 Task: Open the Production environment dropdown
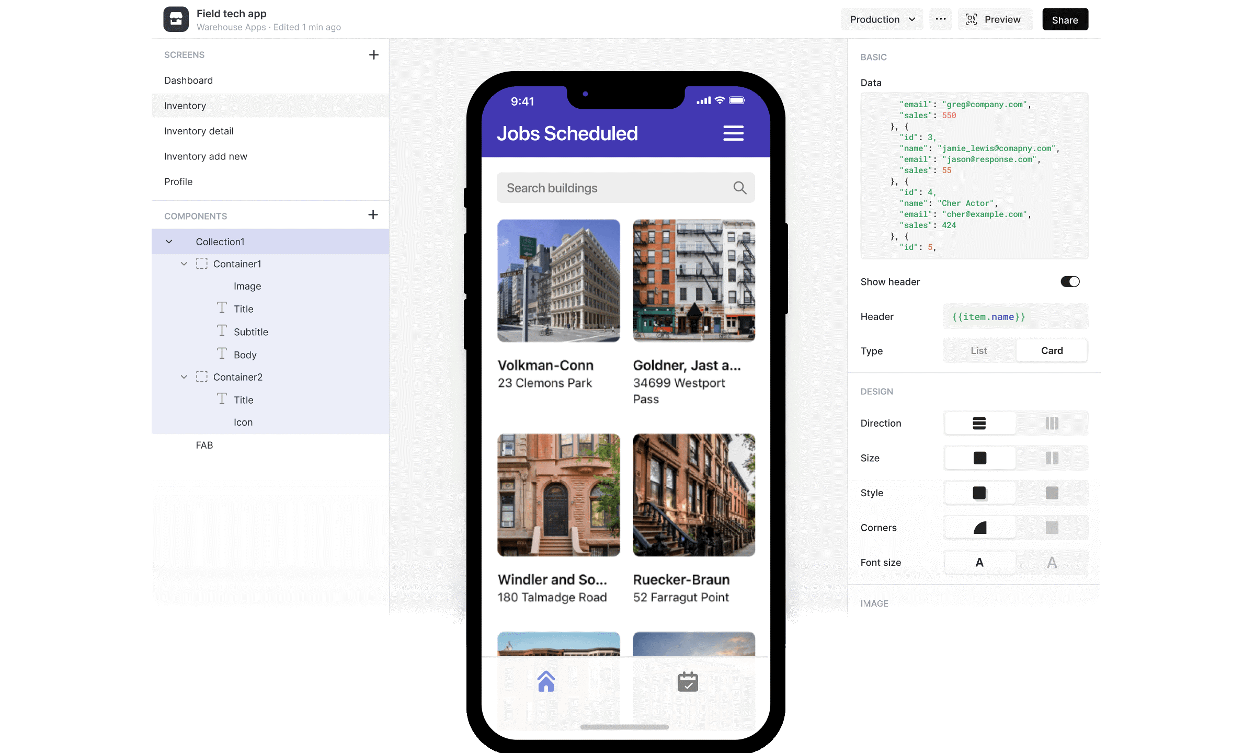[x=882, y=19]
